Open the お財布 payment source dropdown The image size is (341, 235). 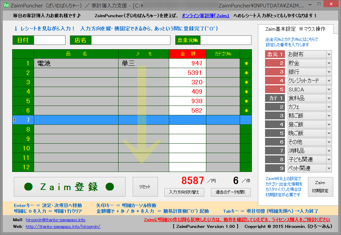point(329,54)
